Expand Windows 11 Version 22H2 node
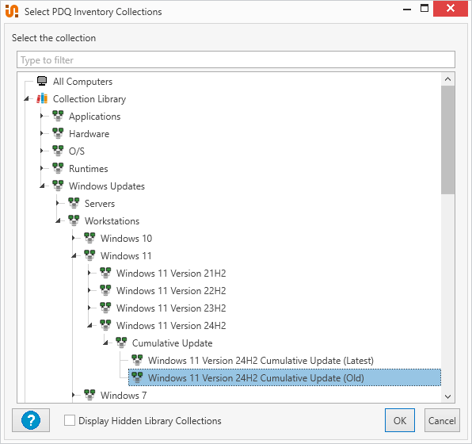This screenshot has height=444, width=472. (x=89, y=290)
